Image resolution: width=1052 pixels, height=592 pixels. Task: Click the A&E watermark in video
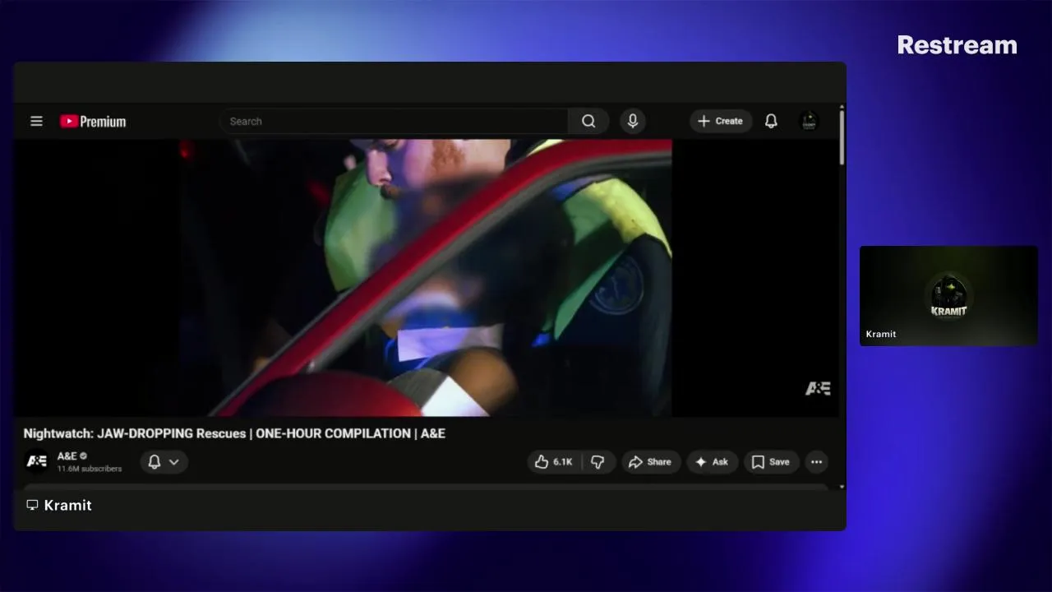click(x=818, y=388)
